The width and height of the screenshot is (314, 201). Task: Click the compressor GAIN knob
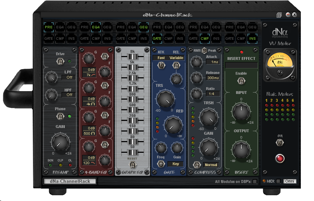209,148
